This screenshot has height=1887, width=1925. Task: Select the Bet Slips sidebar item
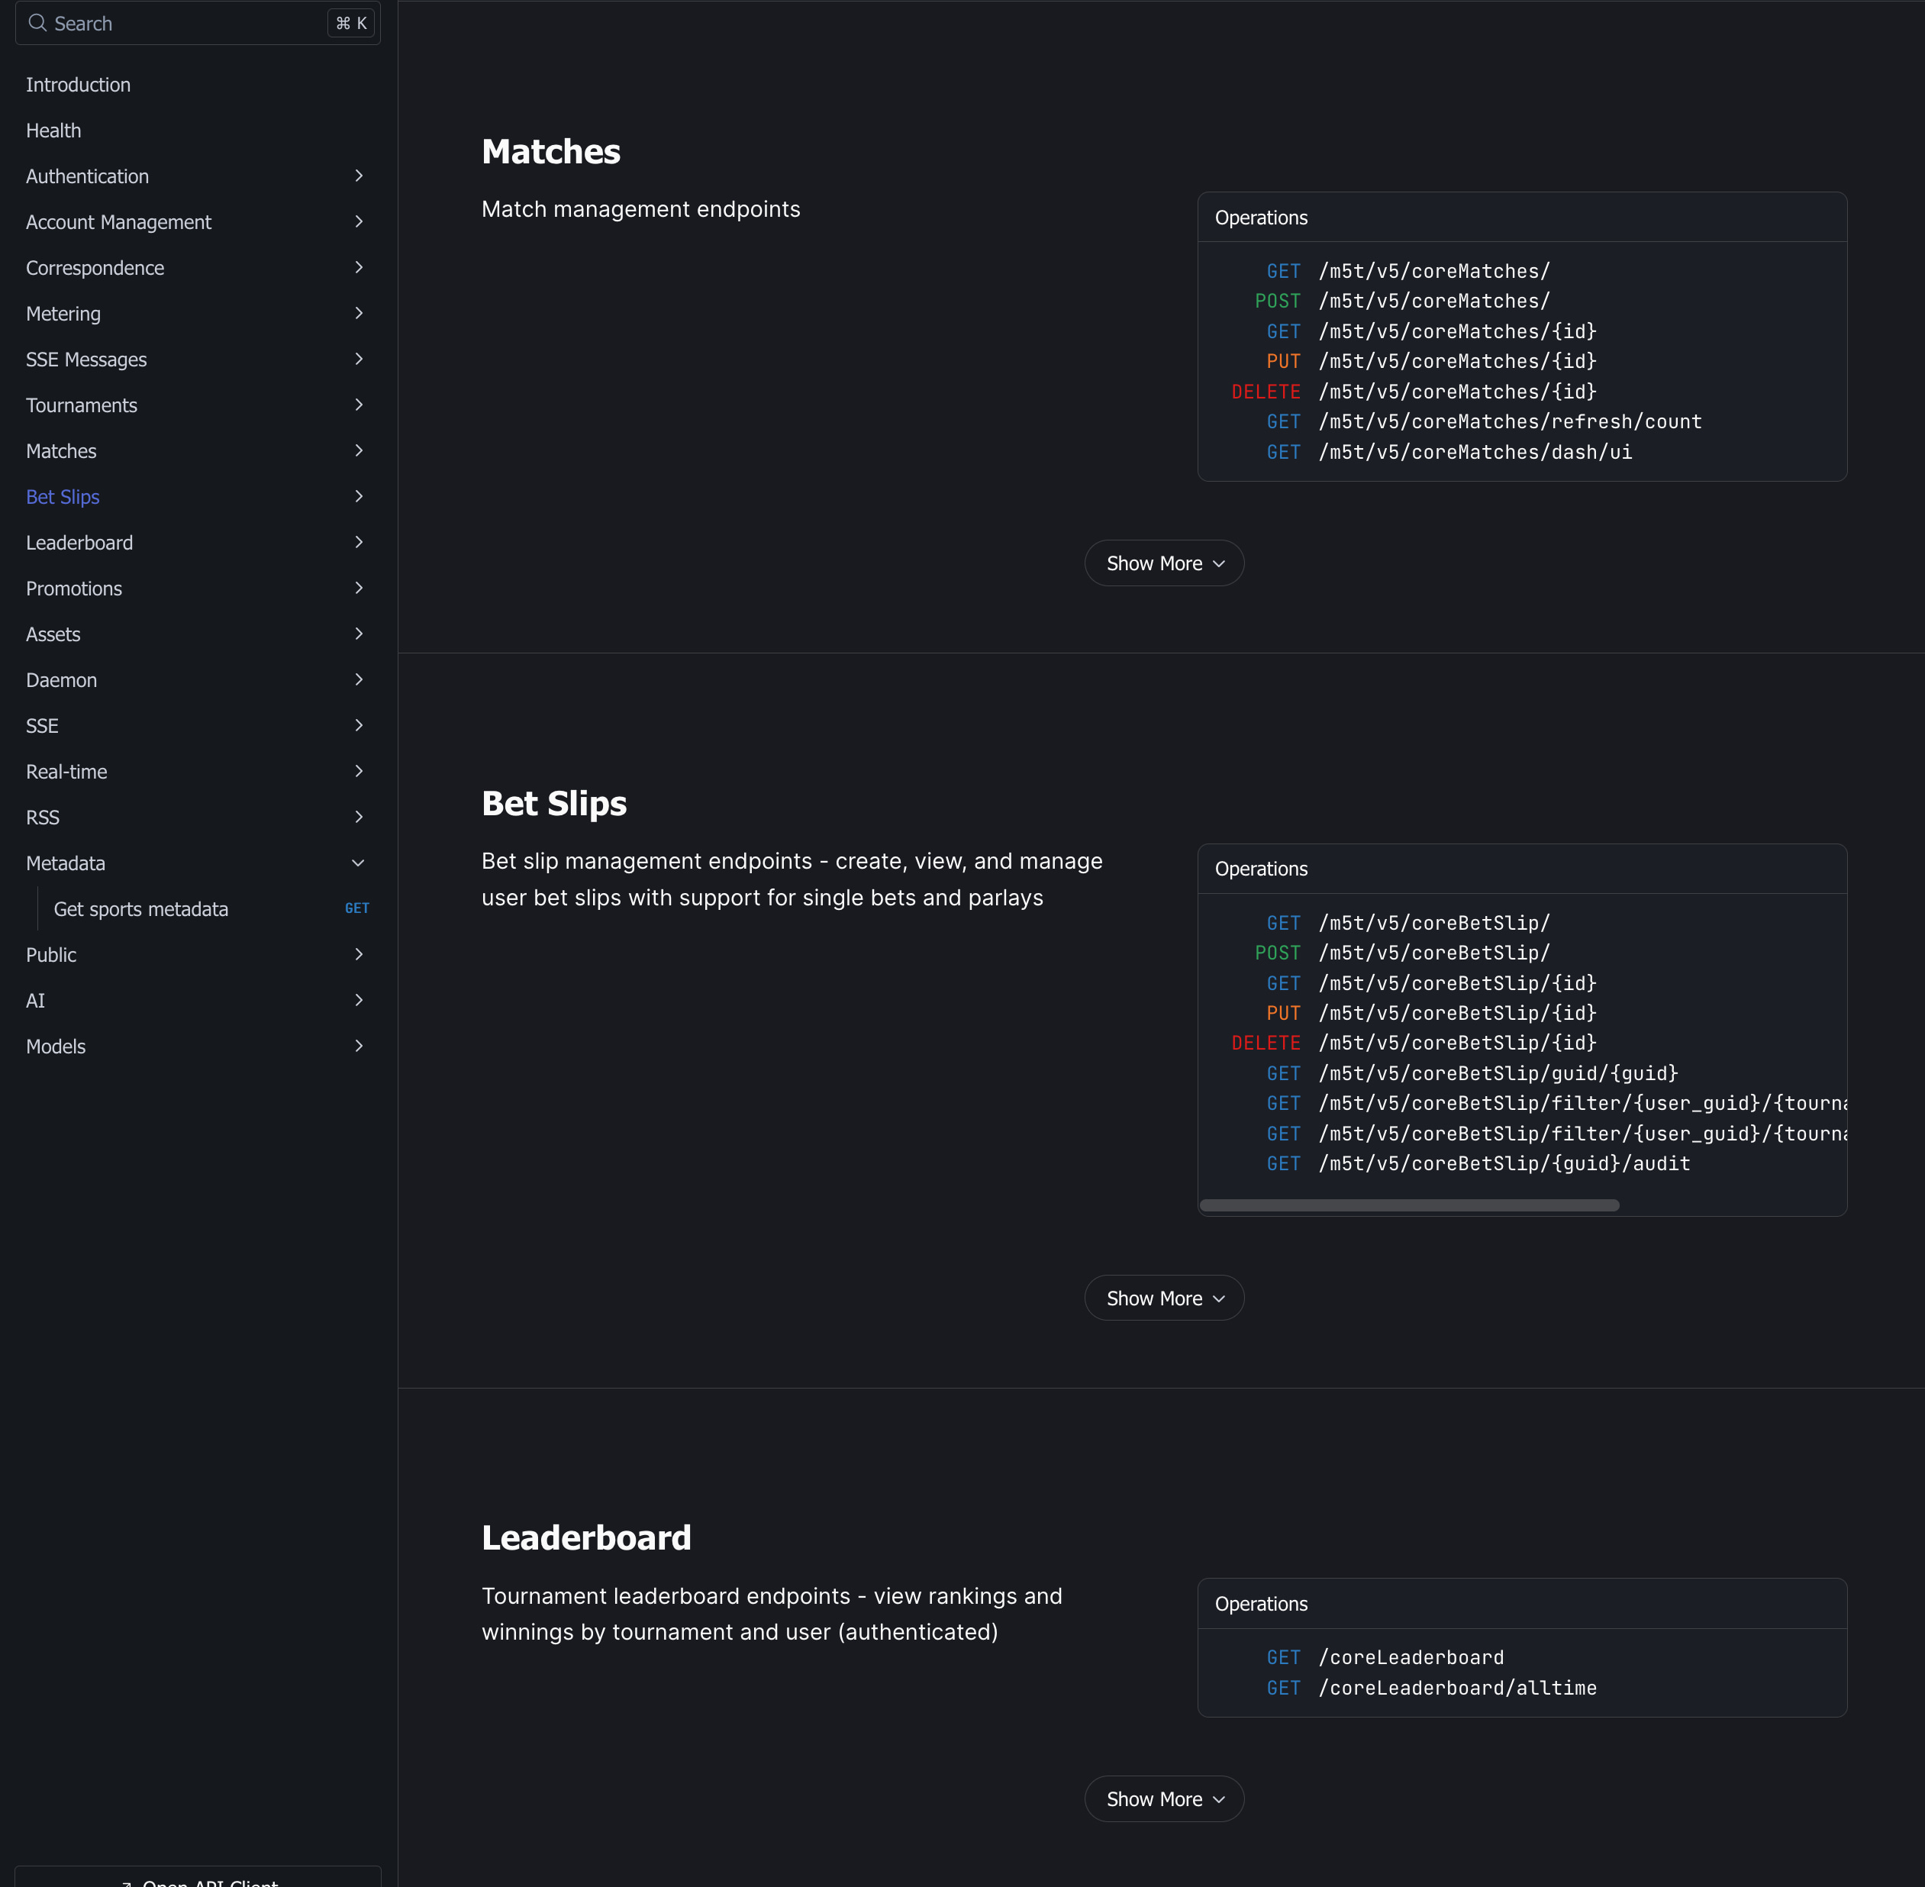click(63, 496)
